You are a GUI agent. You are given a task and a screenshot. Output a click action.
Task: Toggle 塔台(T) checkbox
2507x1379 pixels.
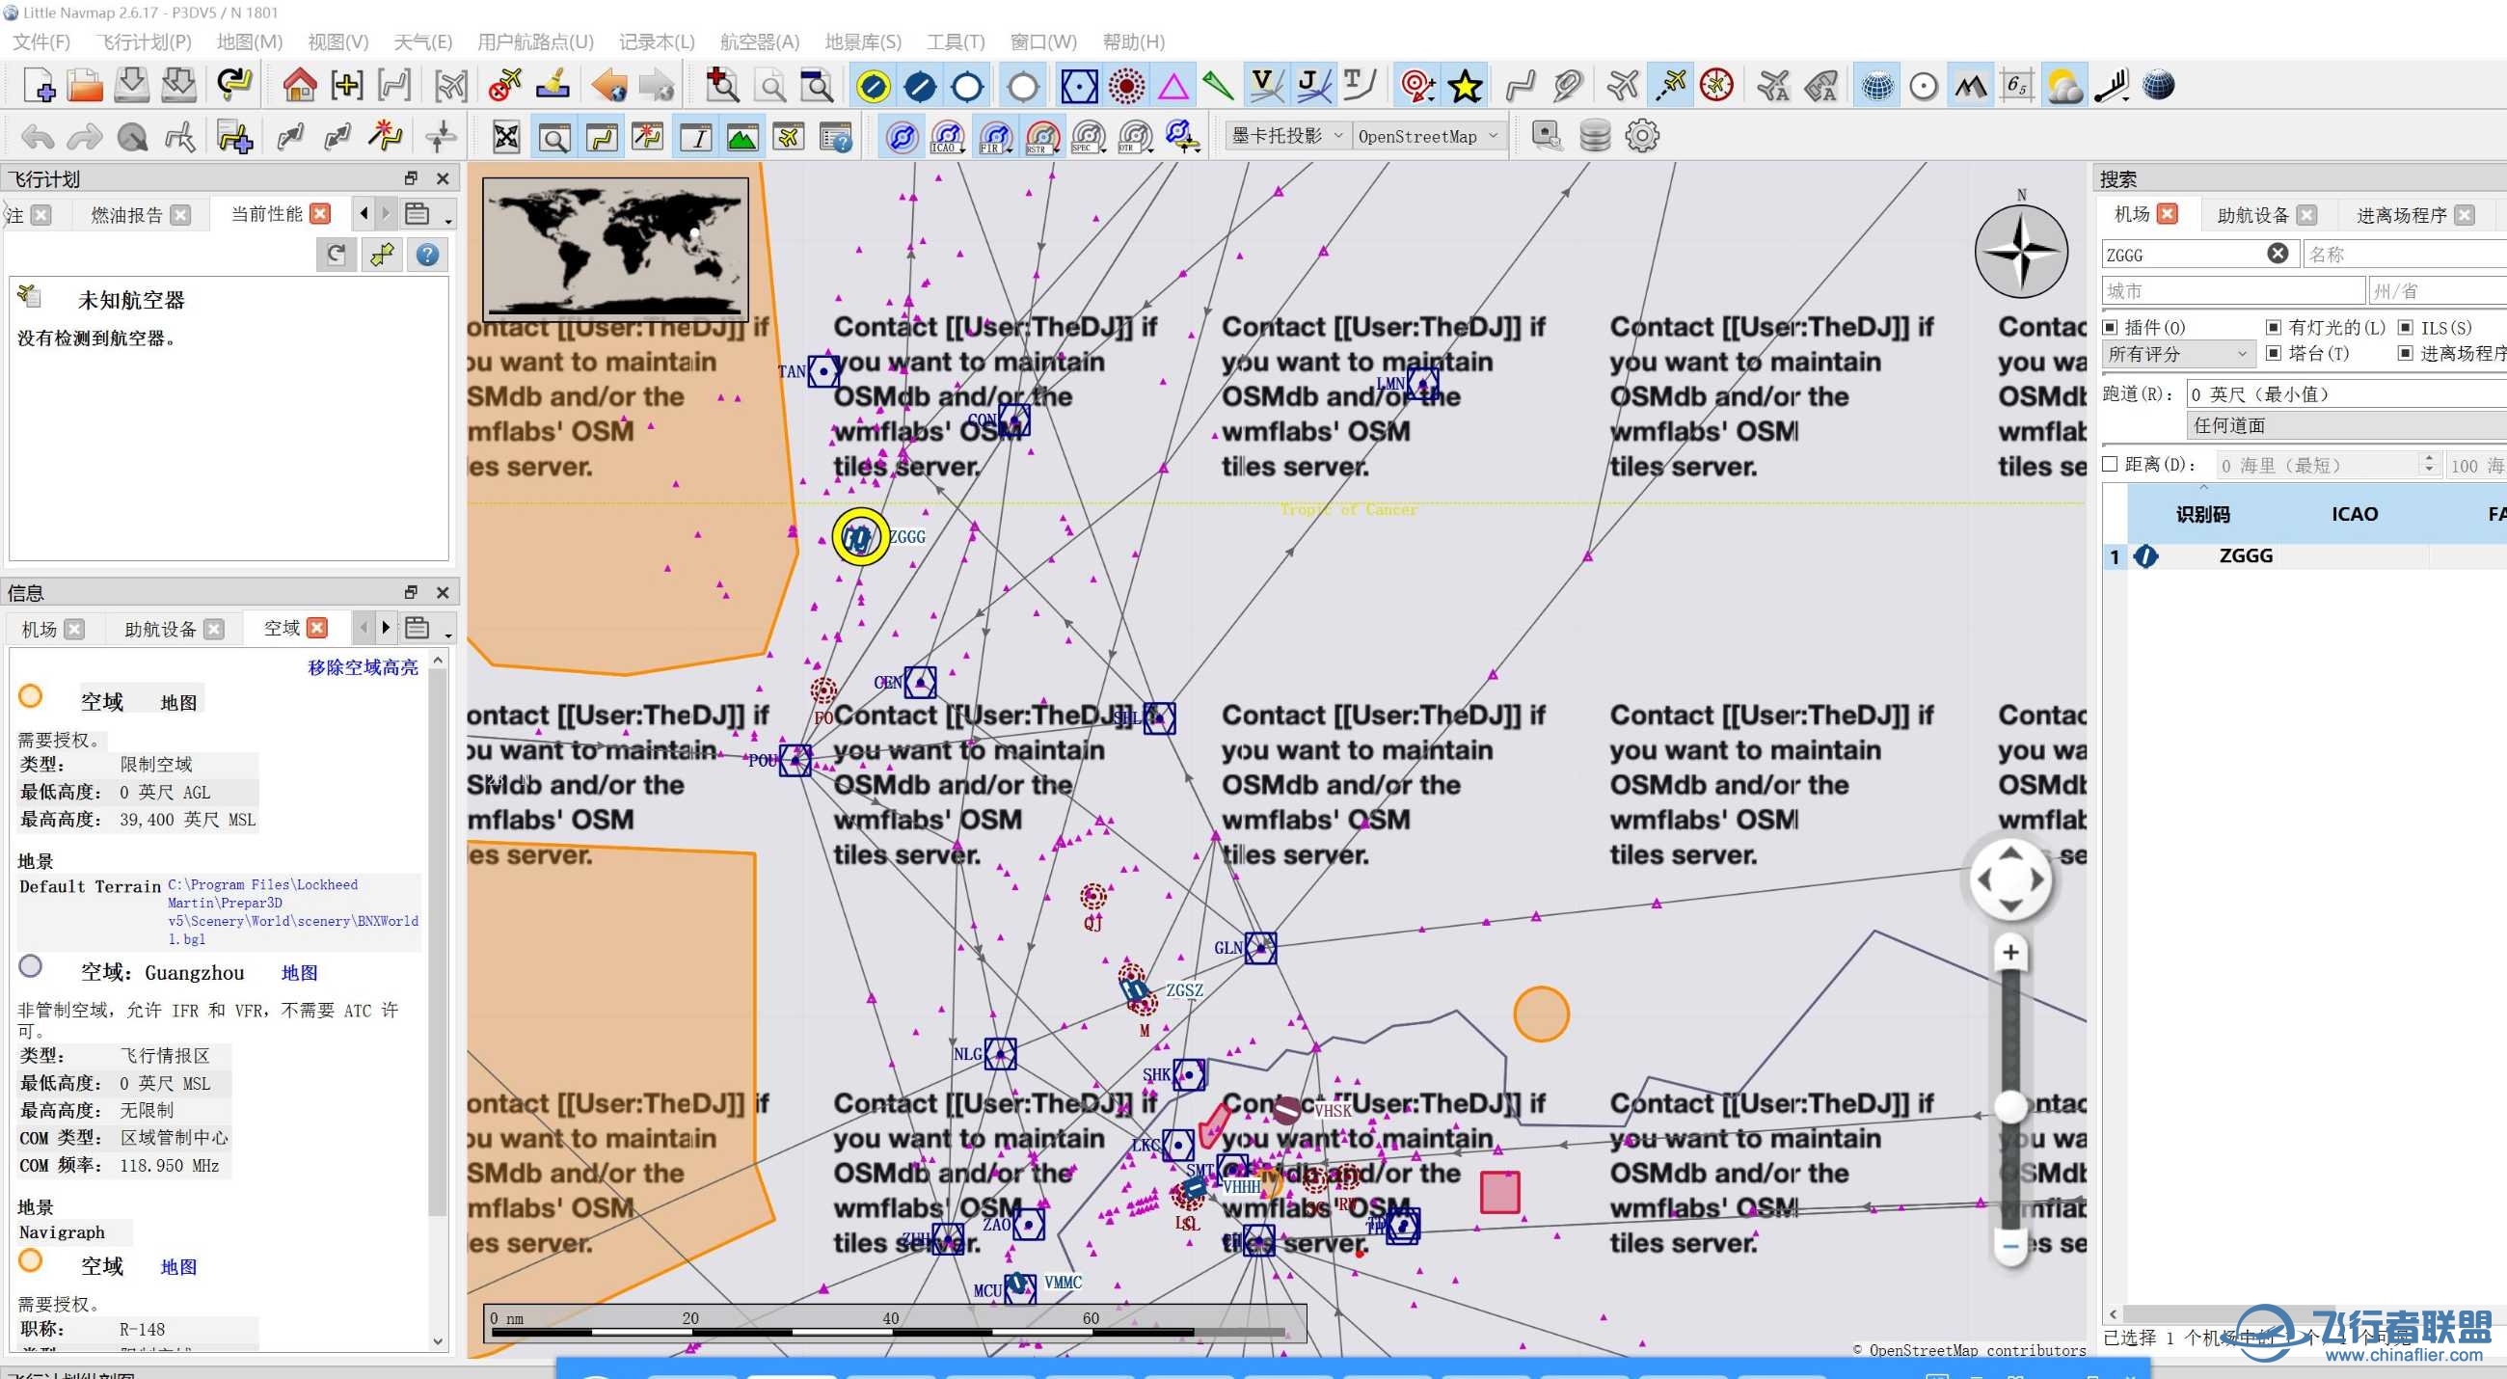point(2274,353)
